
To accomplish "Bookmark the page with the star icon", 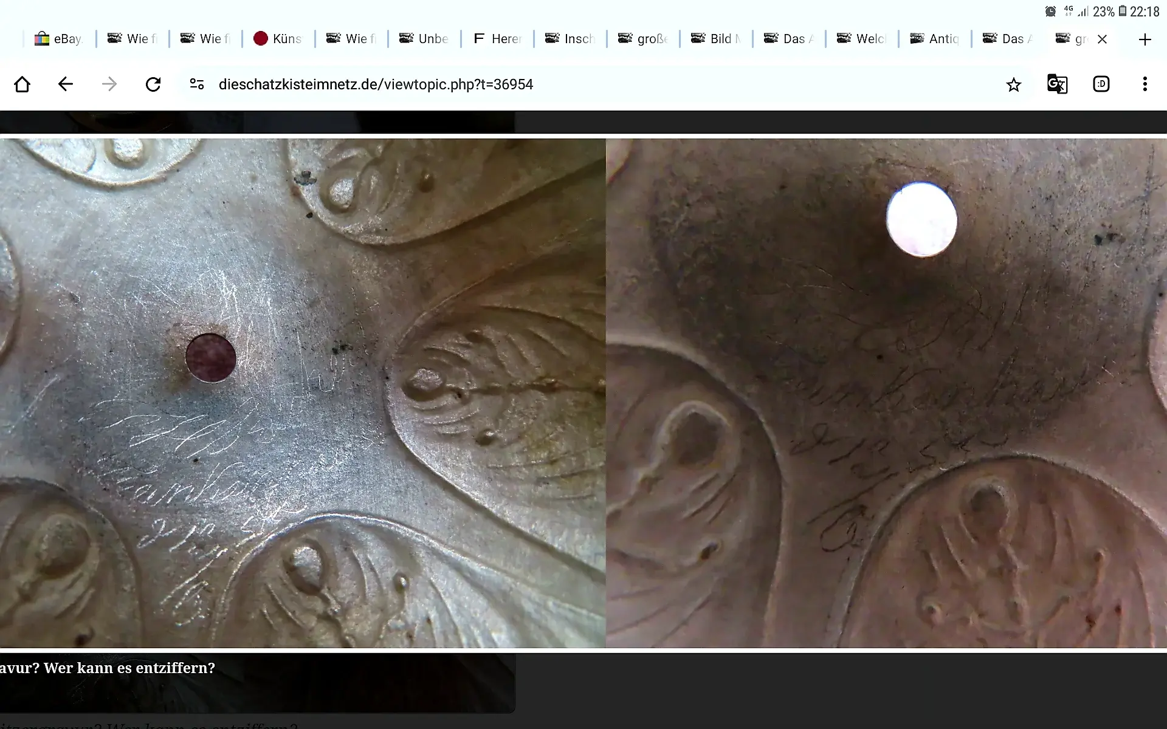I will click(x=1013, y=84).
